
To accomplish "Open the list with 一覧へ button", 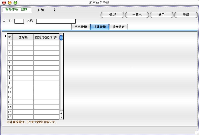I will click(x=137, y=15).
